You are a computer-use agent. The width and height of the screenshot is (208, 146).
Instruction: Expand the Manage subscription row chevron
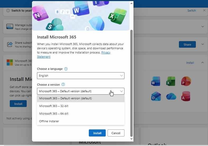[202, 27]
